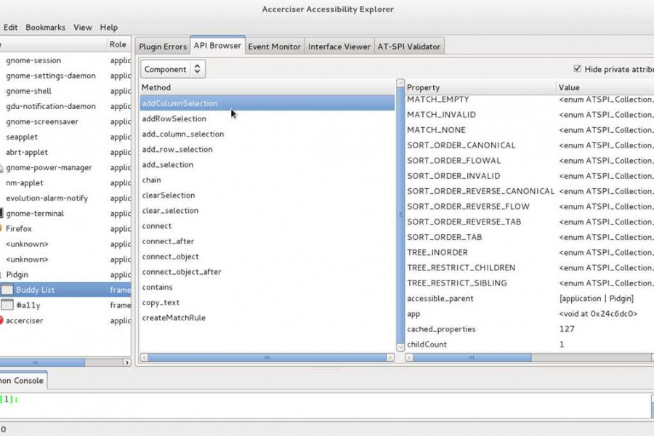Click the Method list's scroll-down arrow
Image resolution: width=654 pixels, height=436 pixels.
[400, 347]
